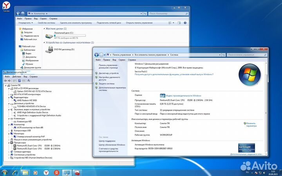Click search field in Computer window
The width and height of the screenshot is (282, 176).
click(168, 13)
